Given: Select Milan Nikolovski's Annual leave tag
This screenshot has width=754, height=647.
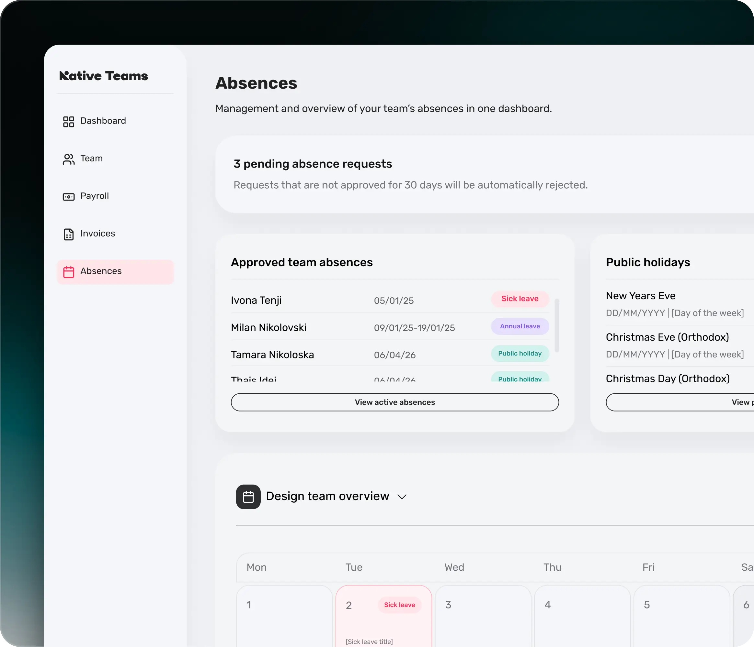Looking at the screenshot, I should click(x=520, y=326).
